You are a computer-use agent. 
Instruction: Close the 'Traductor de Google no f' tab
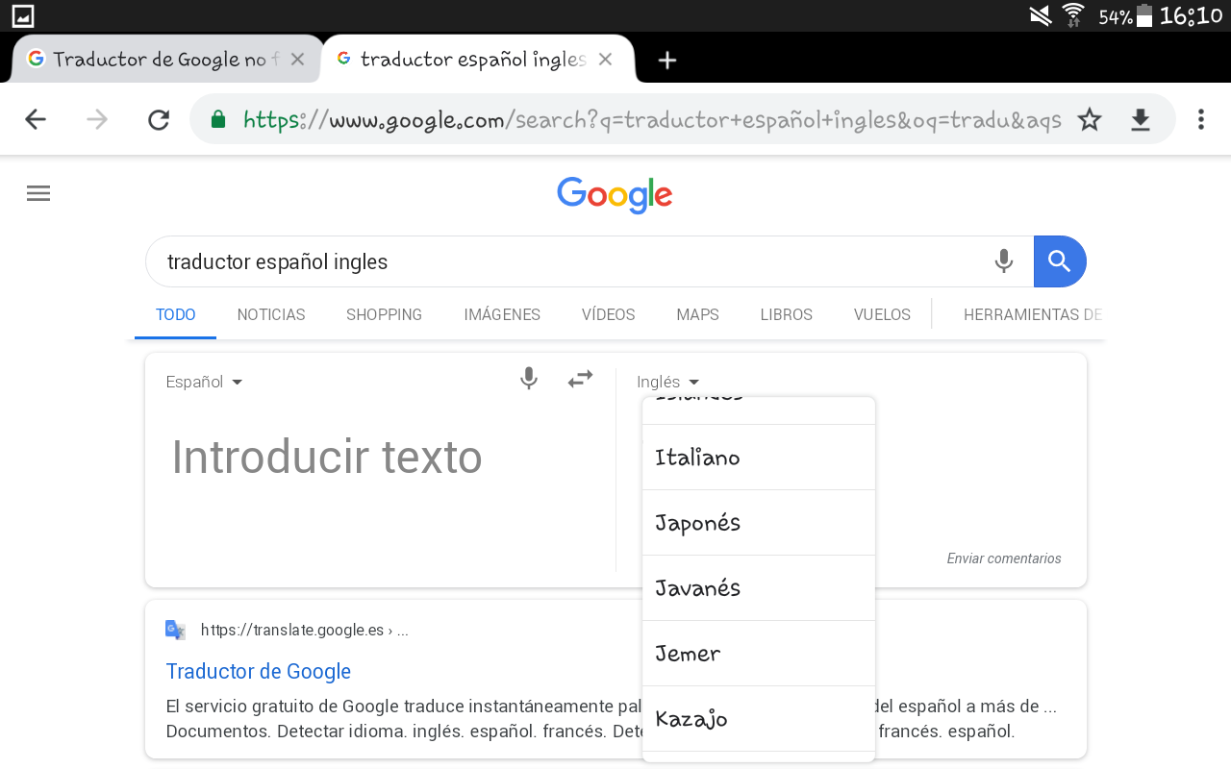pos(297,60)
